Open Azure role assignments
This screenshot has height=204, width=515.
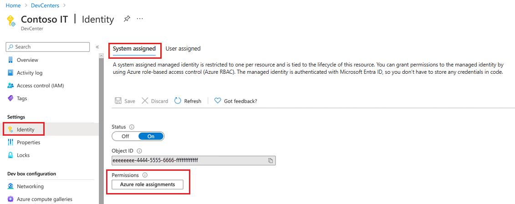147,184
